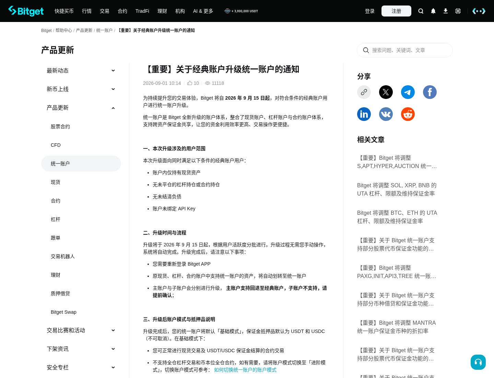The width and height of the screenshot is (494, 378).
Task: Open the 合约 top navigation menu
Action: click(x=122, y=11)
